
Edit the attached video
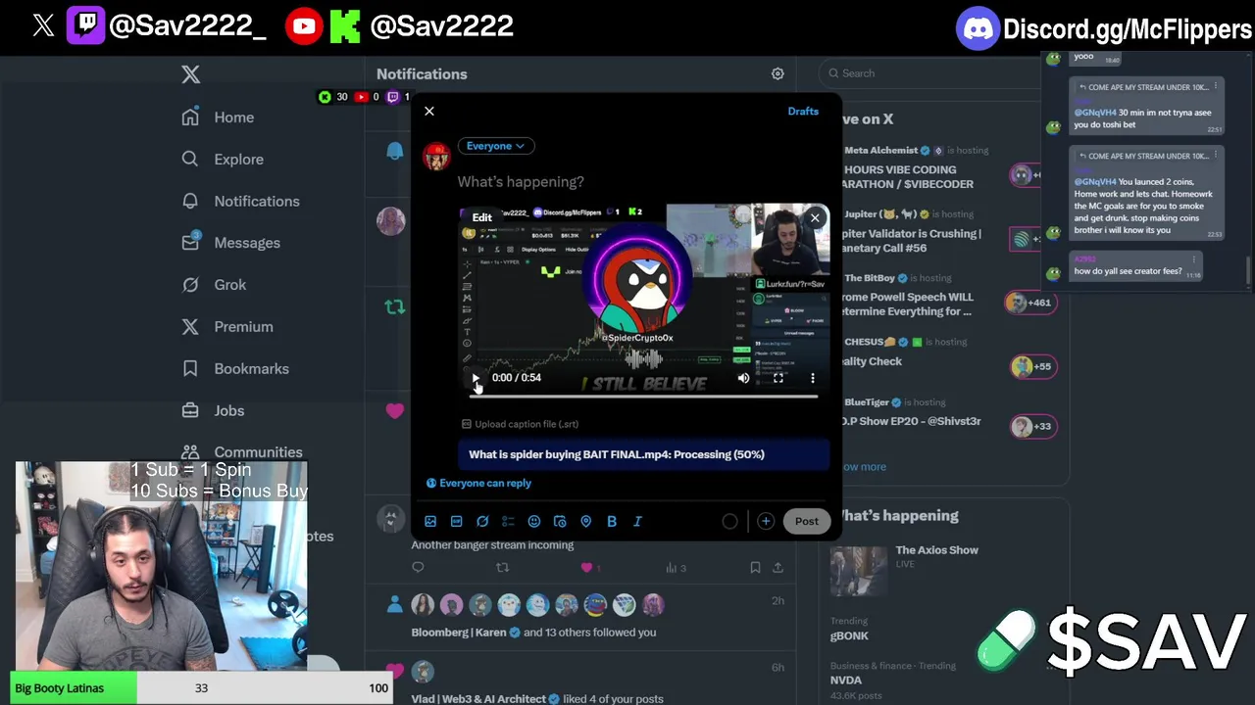click(481, 217)
